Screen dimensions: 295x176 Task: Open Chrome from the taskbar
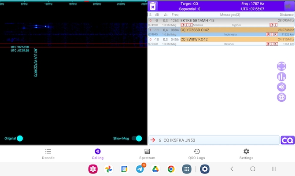171,169
